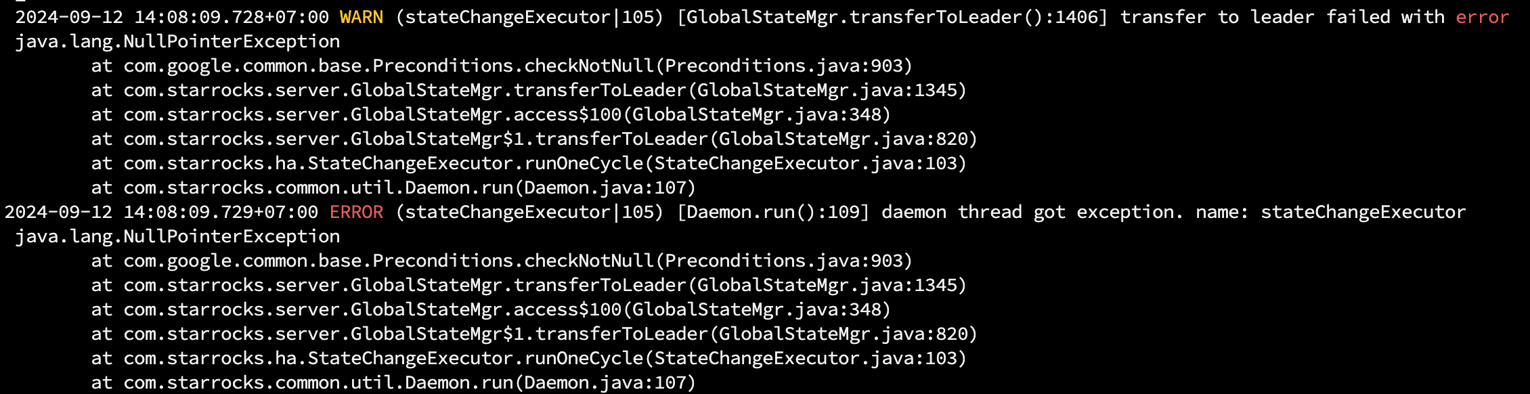
Task: Click the 2024-09-12 14:08:09.728+07:00 timestamp
Action: pyautogui.click(x=172, y=18)
